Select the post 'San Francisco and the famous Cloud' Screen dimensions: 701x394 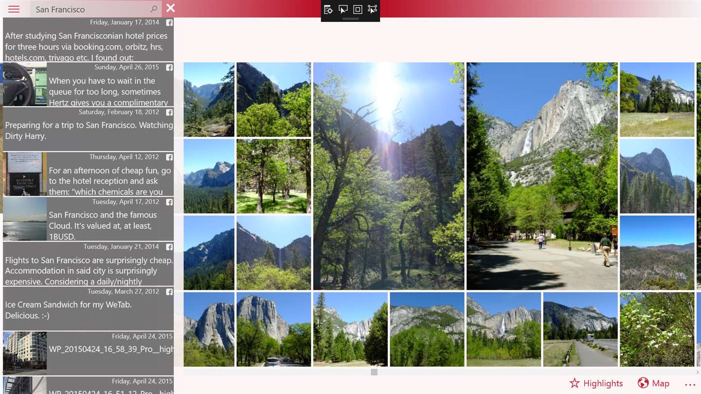tap(88, 219)
